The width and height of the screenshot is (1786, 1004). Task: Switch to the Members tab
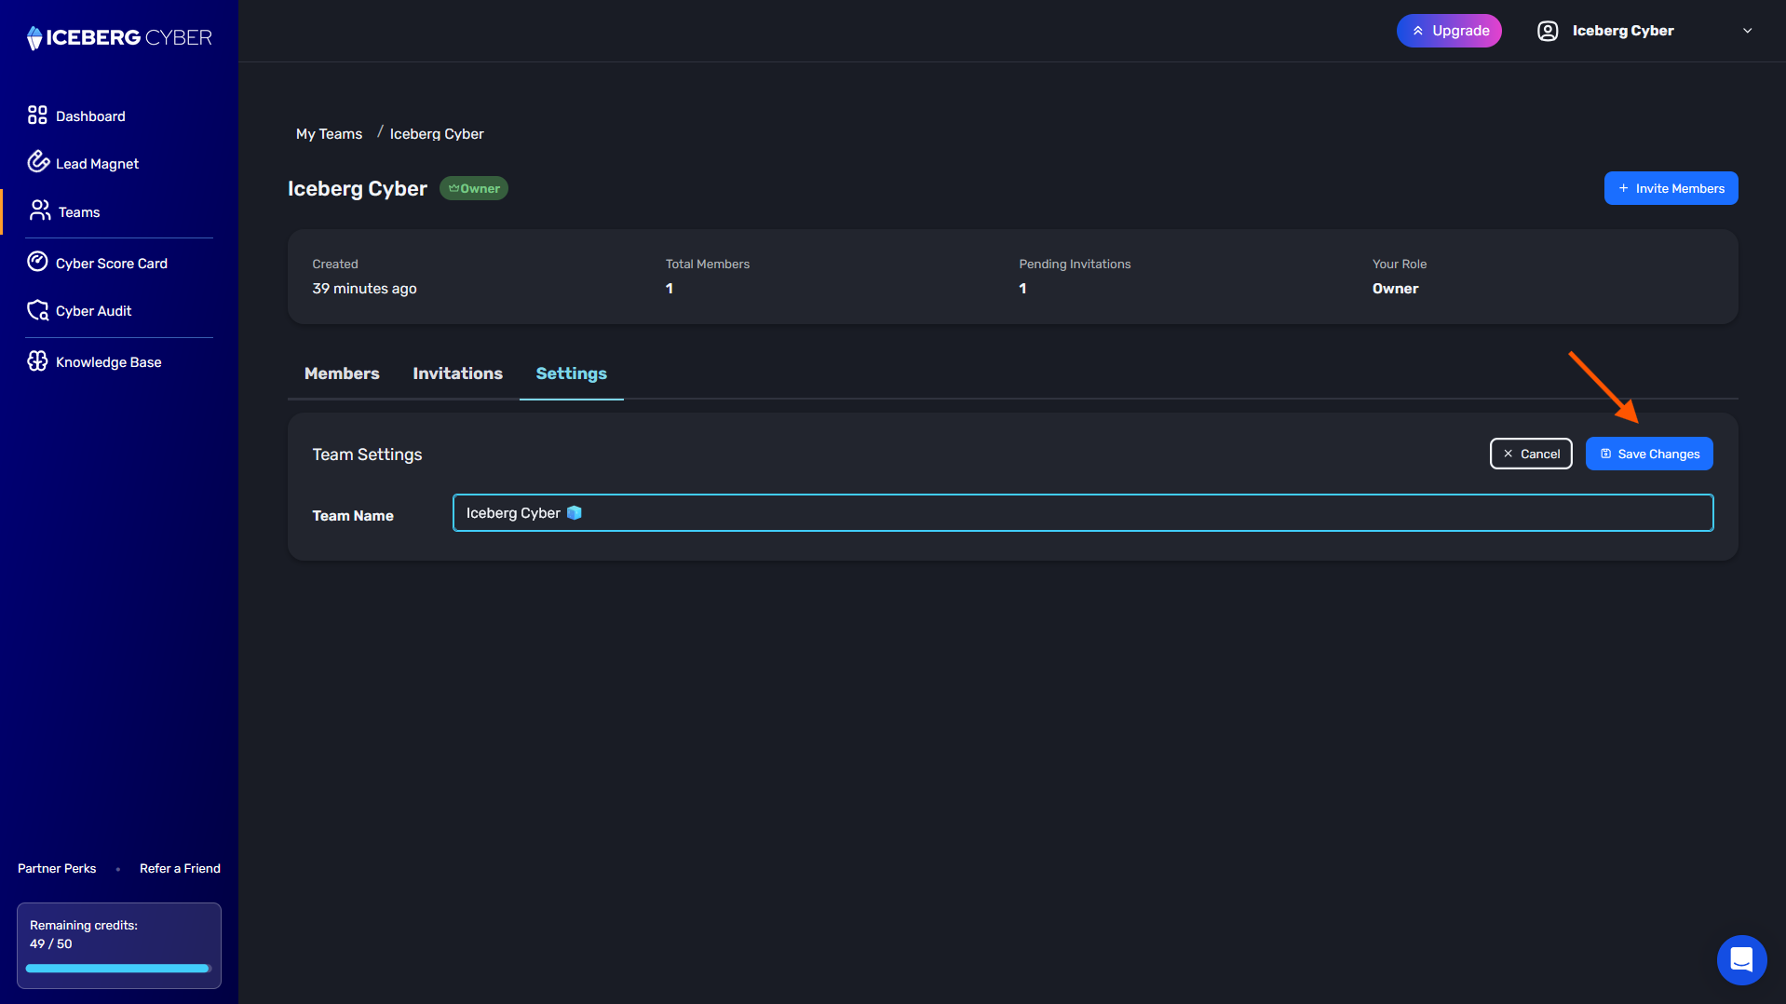[x=342, y=373]
